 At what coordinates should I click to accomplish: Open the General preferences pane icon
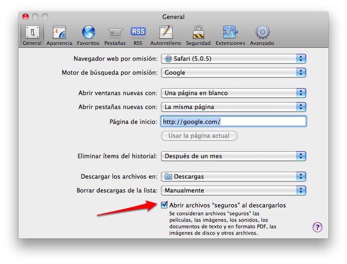[32, 32]
